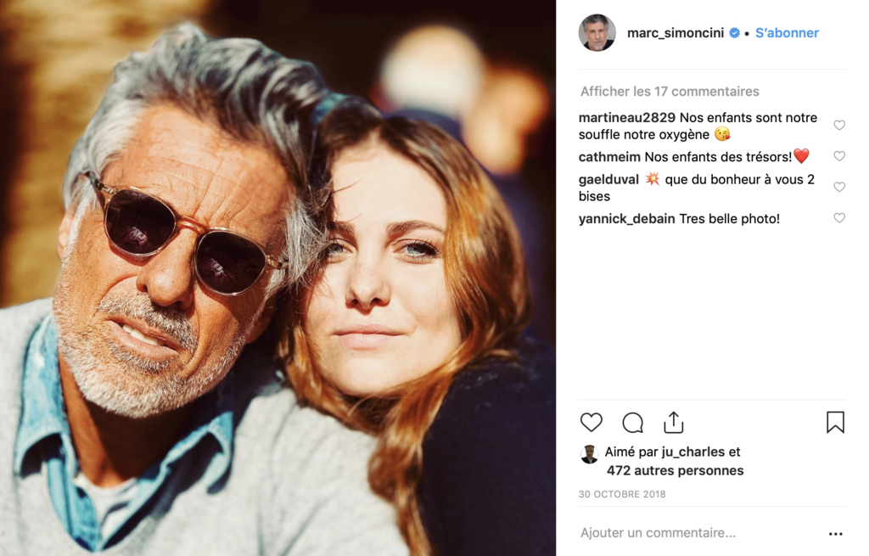Viewport: 869px width, 556px height.
Task: Click the blue verified badge
Action: point(735,33)
